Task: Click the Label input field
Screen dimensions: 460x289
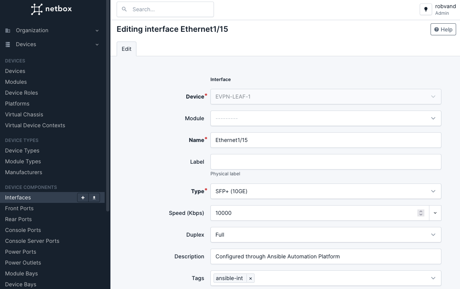Action: [326, 162]
